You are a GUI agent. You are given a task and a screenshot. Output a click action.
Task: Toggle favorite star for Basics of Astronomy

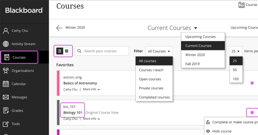click(x=252, y=83)
